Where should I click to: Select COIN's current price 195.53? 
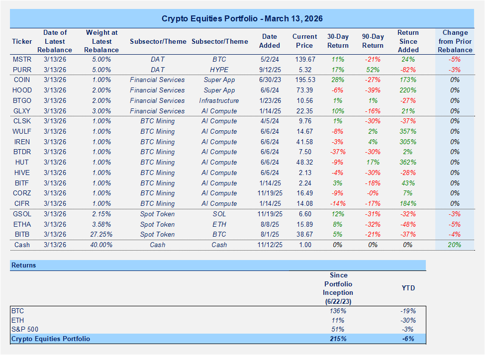[x=304, y=80]
